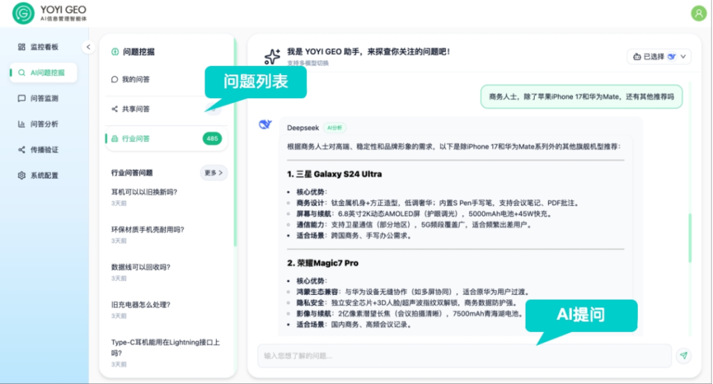Click the Deepseek whale logo icon
Image resolution: width=713 pixels, height=384 pixels.
pos(265,125)
